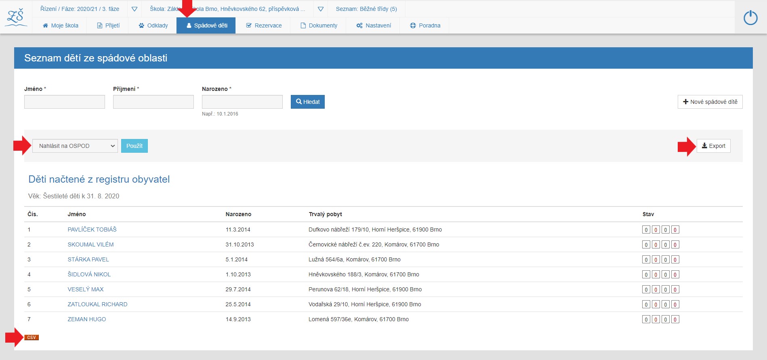
Task: Add Nové spádové dítě
Action: coord(710,102)
